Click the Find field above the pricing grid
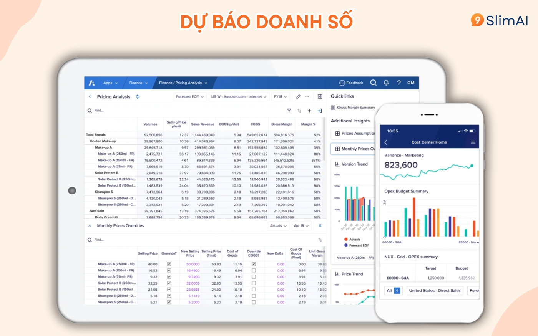This screenshot has width=538, height=336. point(99,111)
